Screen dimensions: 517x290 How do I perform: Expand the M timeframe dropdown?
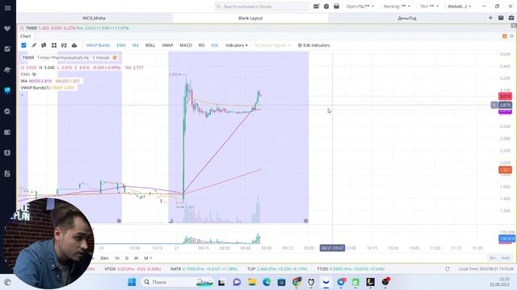(x=148, y=258)
